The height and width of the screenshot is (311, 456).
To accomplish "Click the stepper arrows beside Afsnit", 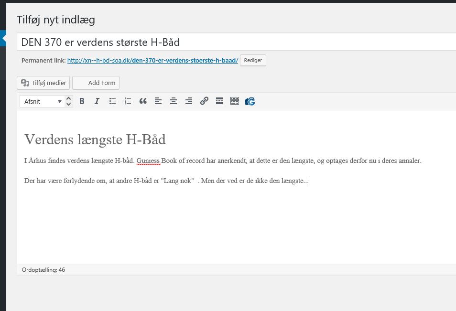I will tap(69, 101).
